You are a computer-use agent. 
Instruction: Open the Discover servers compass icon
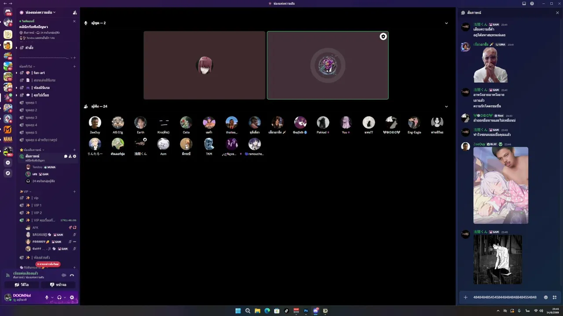[8, 173]
